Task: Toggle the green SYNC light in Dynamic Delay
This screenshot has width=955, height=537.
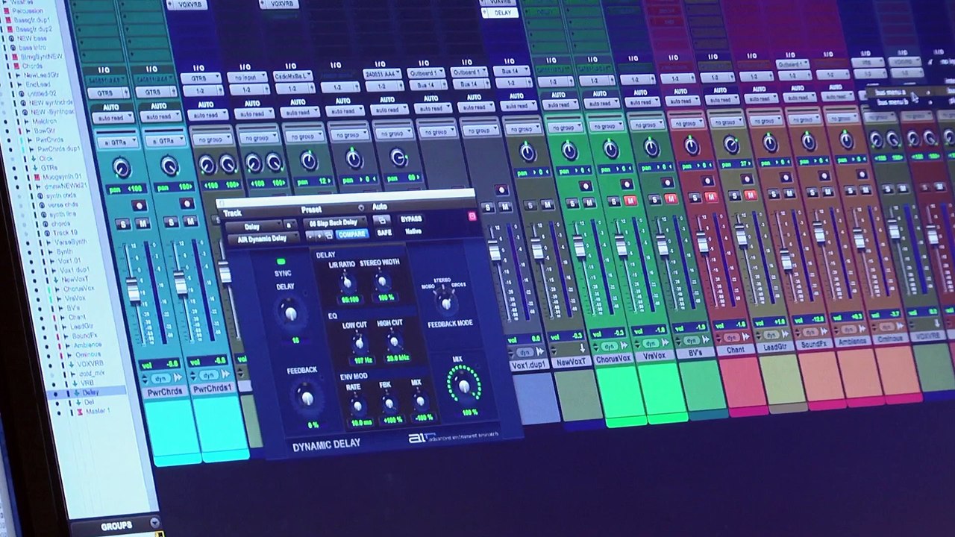Action: (x=281, y=262)
